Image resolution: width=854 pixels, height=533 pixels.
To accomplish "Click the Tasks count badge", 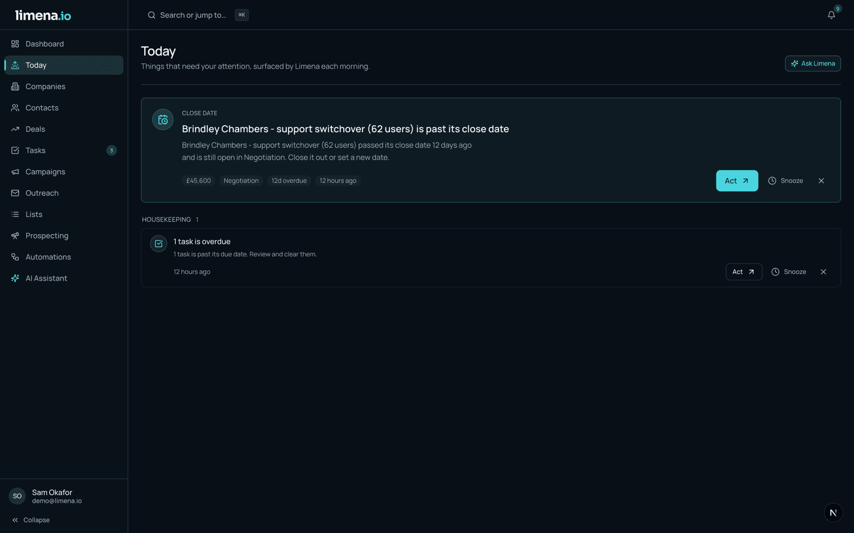I will pos(112,150).
